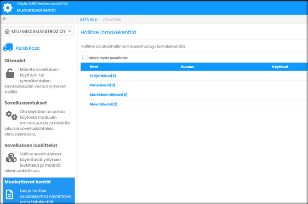
Task: Click the Käytössä column header
Action: [x=280, y=67]
